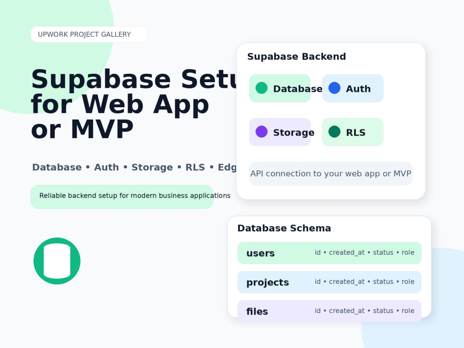Select the Auth chip
Screen dimensions: 464x348
pos(353,88)
